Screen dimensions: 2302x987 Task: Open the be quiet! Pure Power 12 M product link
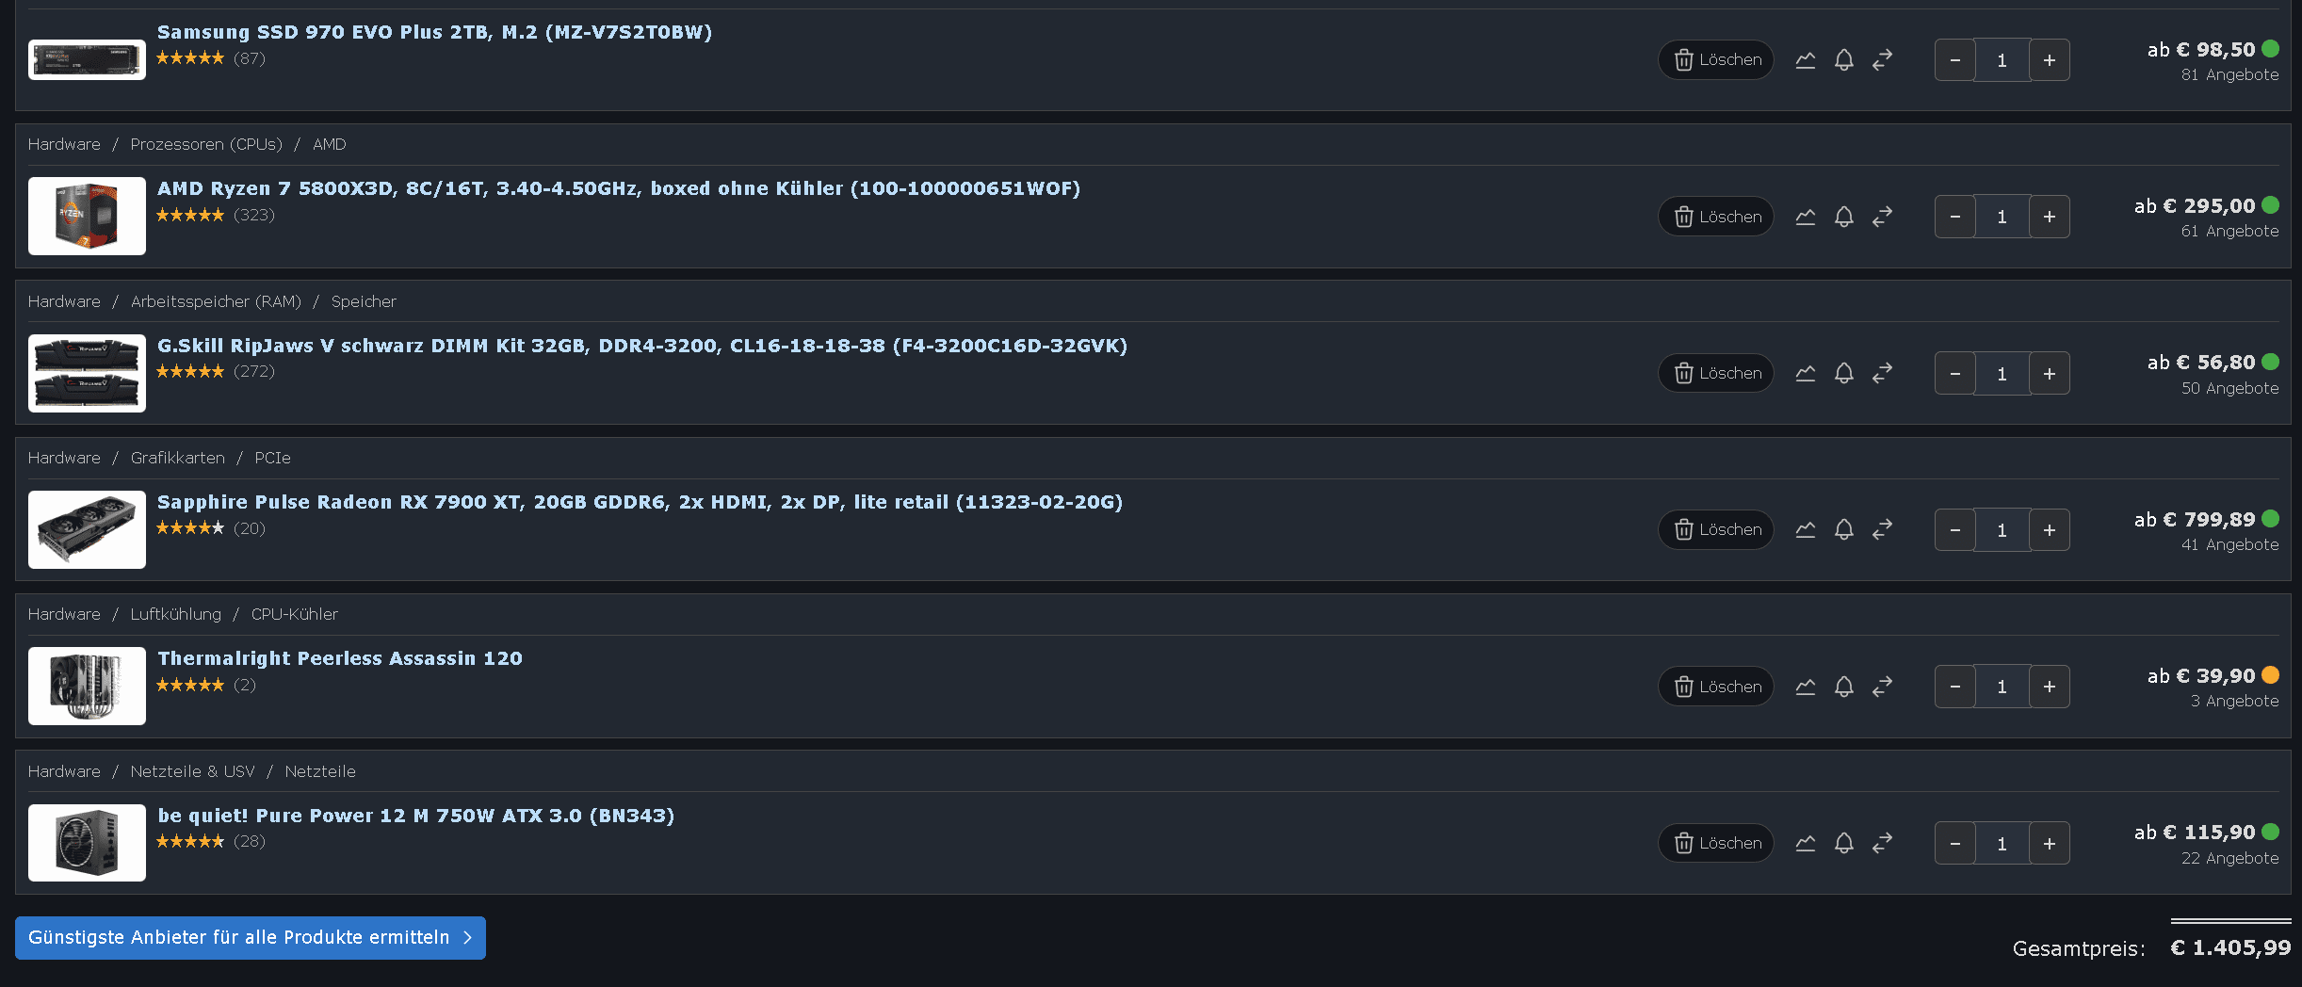coord(415,816)
